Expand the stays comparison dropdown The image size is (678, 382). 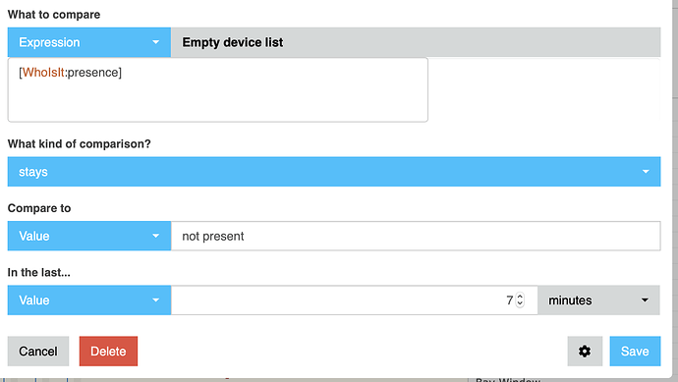coord(334,172)
